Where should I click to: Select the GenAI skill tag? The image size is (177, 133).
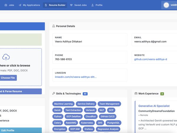(x=57, y=110)
